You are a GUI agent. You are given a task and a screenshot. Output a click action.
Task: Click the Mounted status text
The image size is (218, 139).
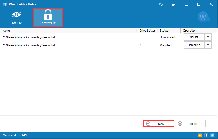(166, 45)
